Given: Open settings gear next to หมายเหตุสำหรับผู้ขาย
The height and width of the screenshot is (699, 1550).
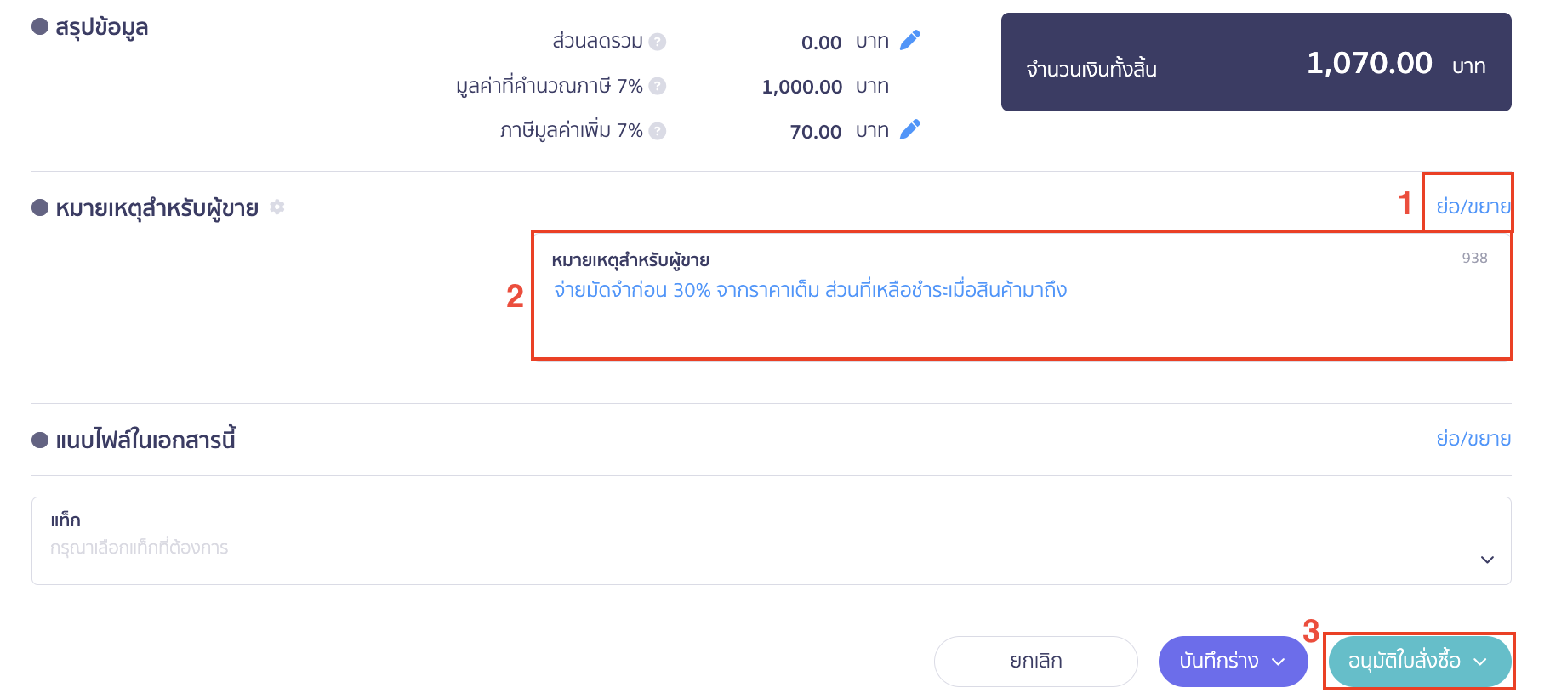Looking at the screenshot, I should tap(276, 207).
